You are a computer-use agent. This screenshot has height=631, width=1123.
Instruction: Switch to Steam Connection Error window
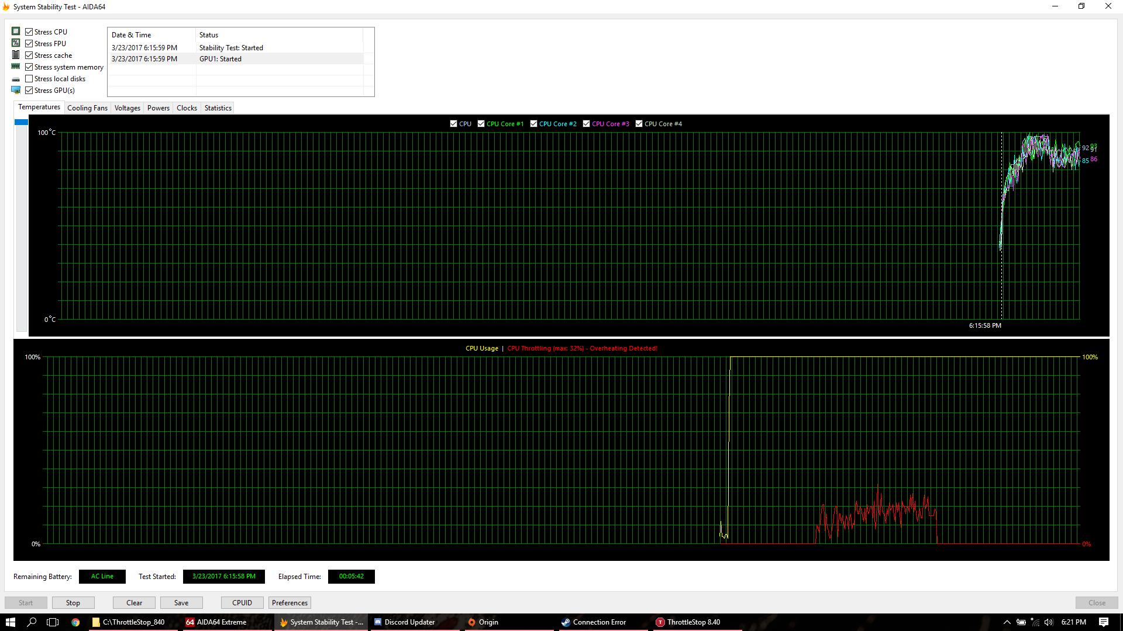click(x=602, y=622)
